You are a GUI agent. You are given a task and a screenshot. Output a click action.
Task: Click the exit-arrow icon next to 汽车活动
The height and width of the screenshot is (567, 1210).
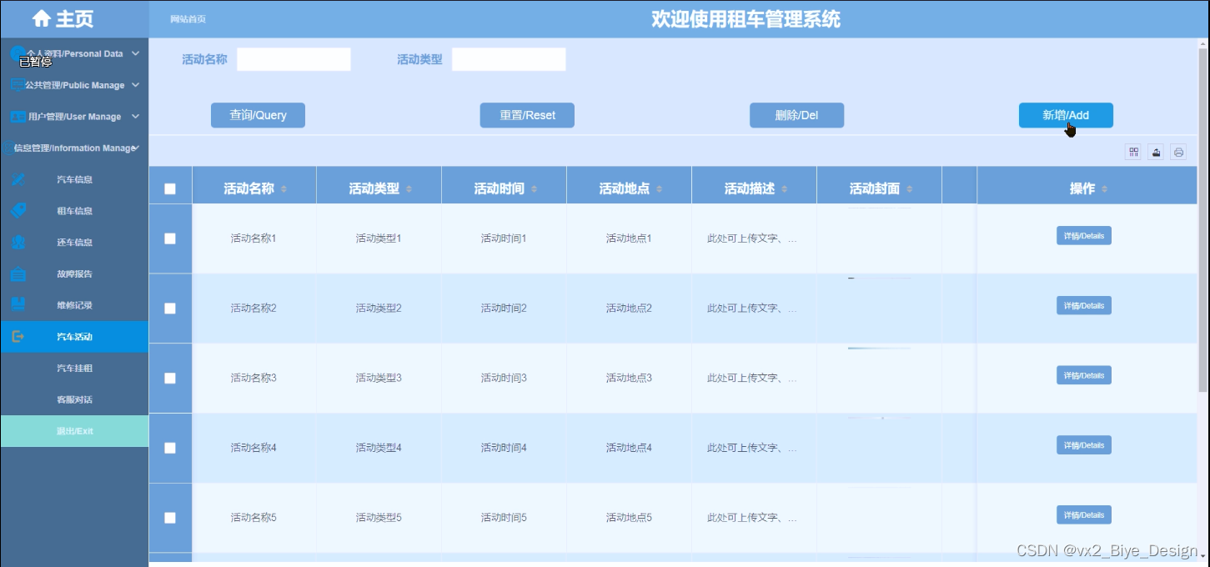pos(18,337)
